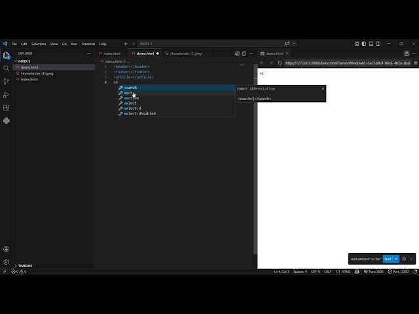Click the back arrow in the preview browser
The image size is (419, 314).
pyautogui.click(x=262, y=63)
